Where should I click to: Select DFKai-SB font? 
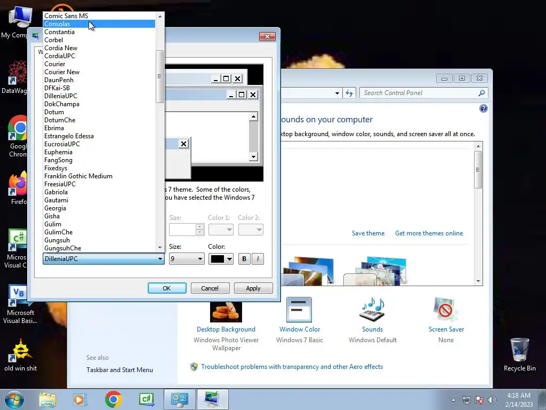tap(99, 88)
